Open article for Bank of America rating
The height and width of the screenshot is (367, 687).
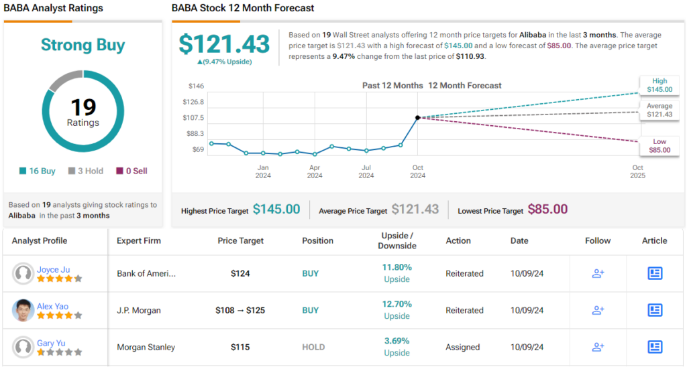(655, 273)
